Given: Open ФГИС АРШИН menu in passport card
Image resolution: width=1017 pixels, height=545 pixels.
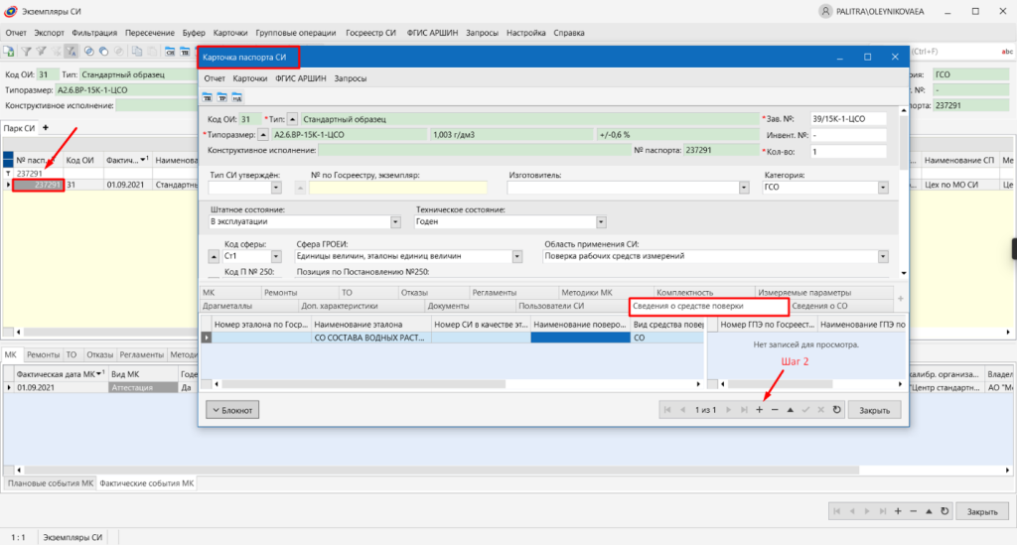Looking at the screenshot, I should [x=300, y=78].
